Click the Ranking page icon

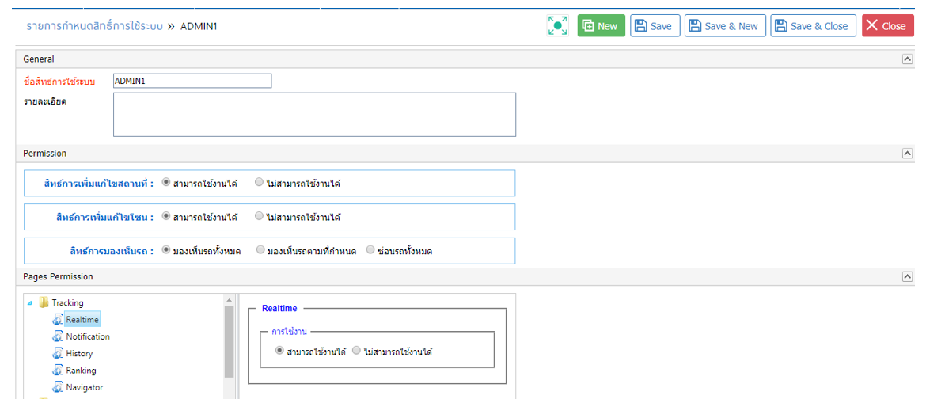coord(58,370)
